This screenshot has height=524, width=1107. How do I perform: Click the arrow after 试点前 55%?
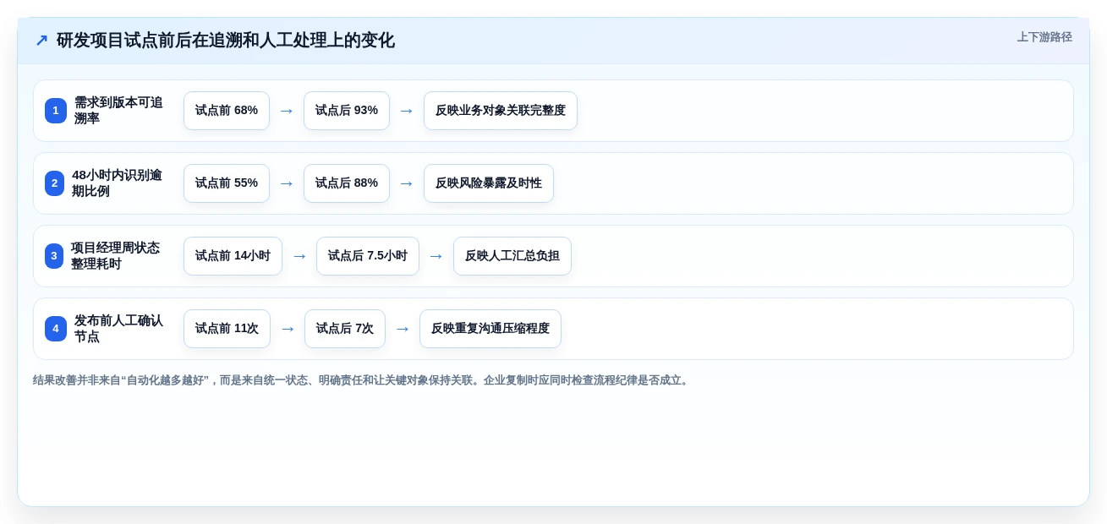pyautogui.click(x=287, y=183)
